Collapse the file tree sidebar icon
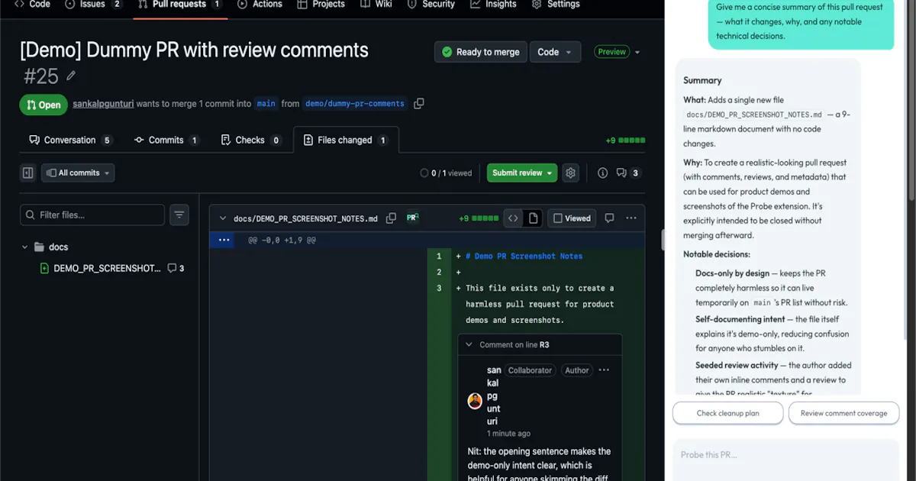 tap(28, 173)
